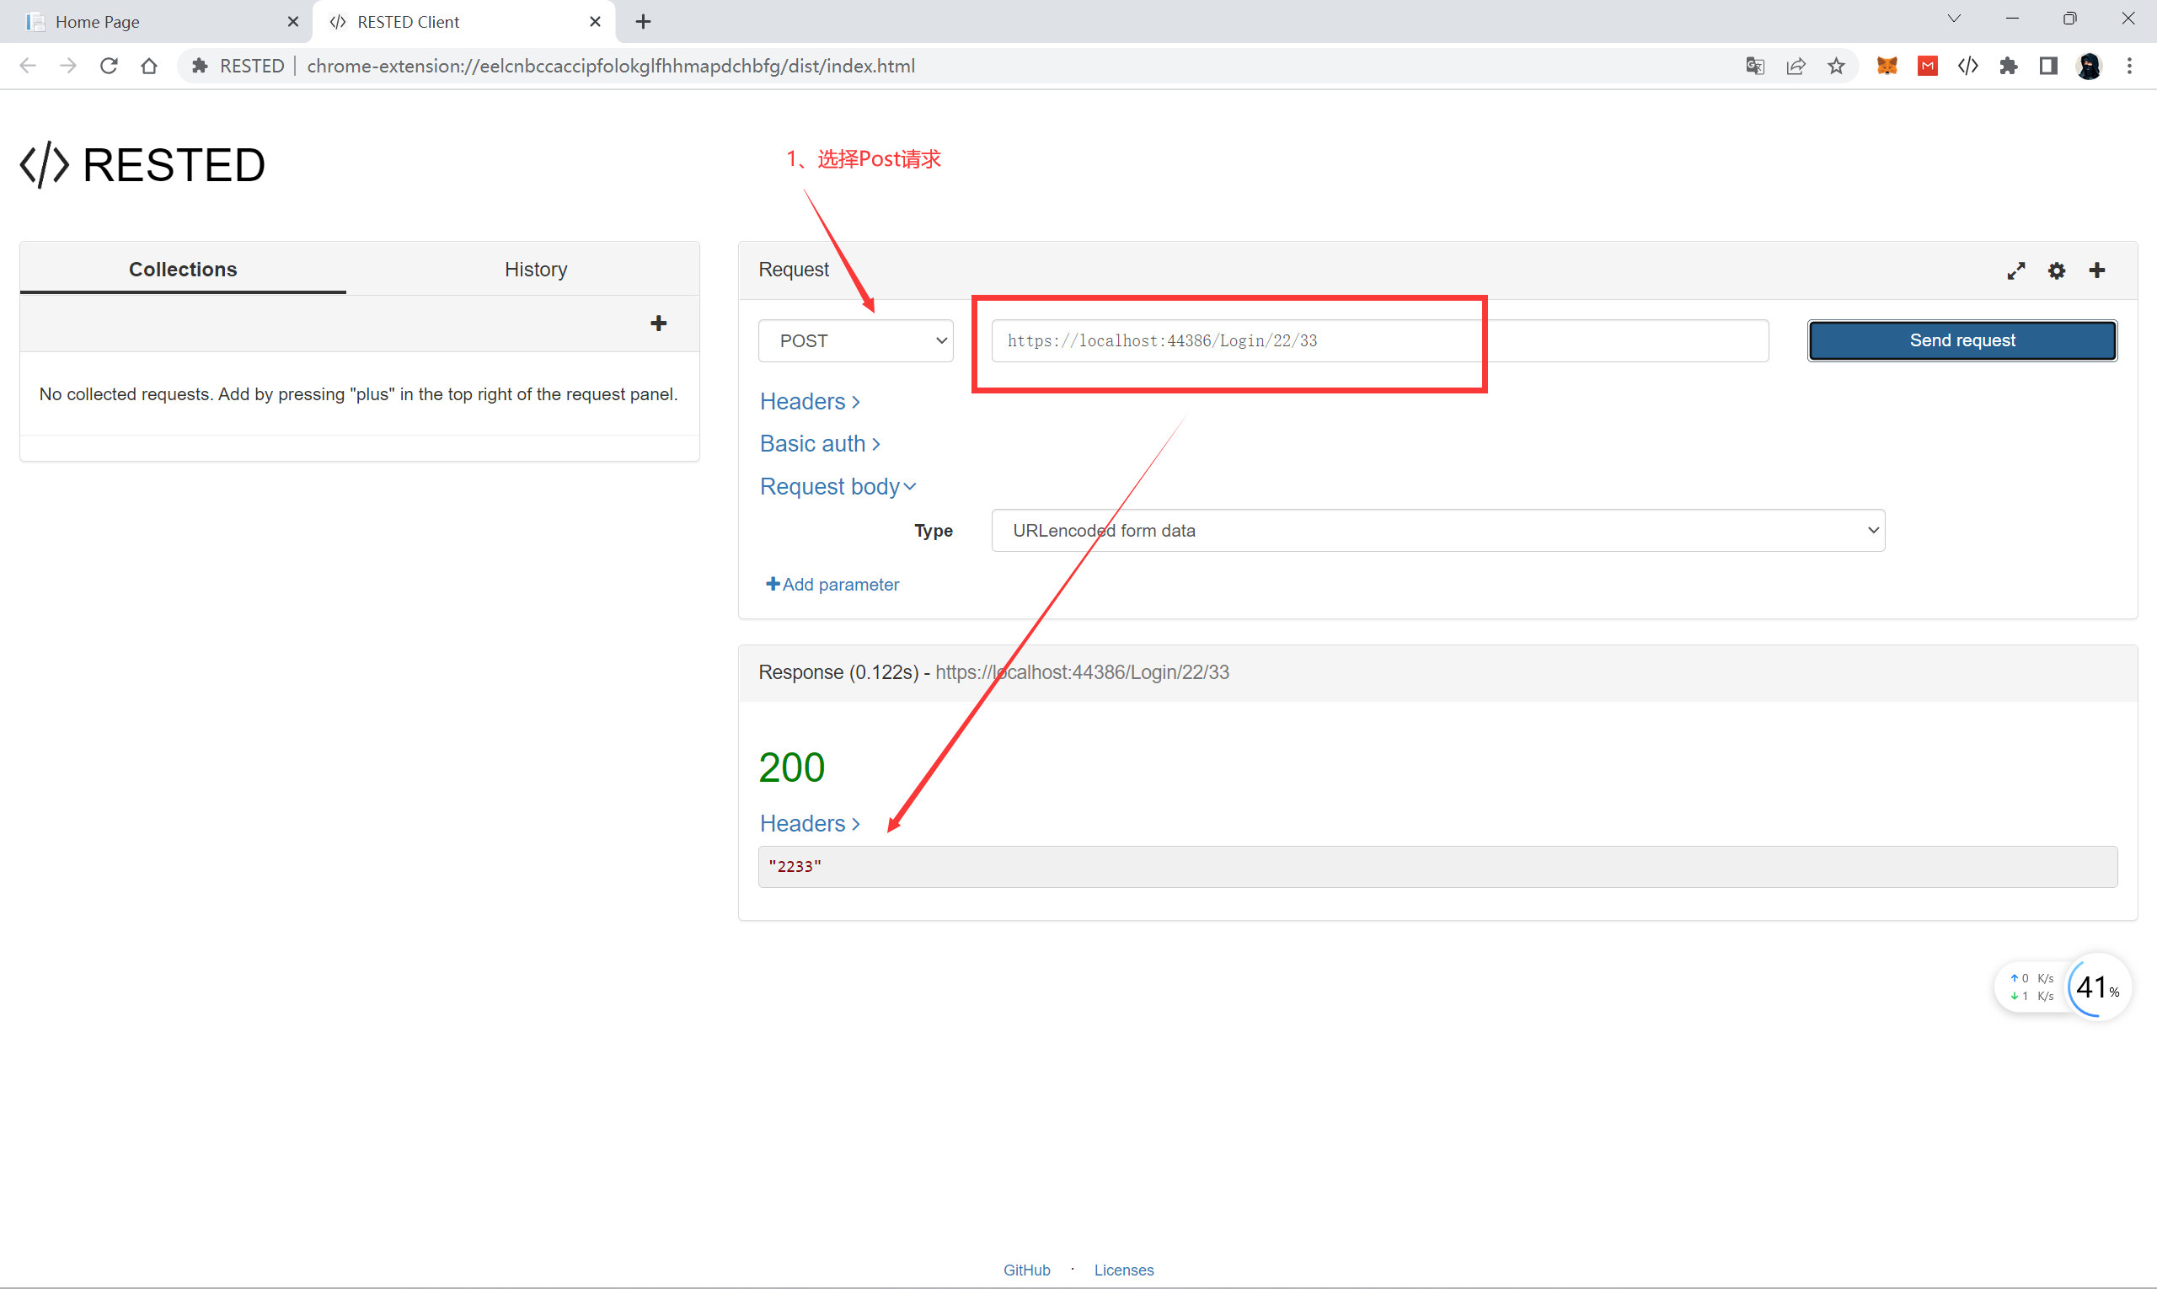Screen dimensions: 2157x1289
Task: Click the MetaMask fox extension icon
Action: (1886, 66)
